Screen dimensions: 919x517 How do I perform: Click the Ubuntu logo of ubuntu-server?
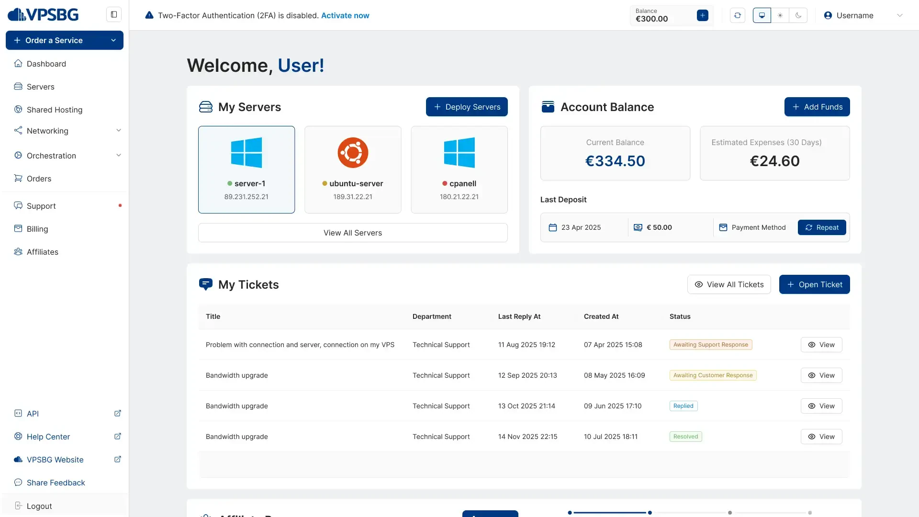[353, 153]
